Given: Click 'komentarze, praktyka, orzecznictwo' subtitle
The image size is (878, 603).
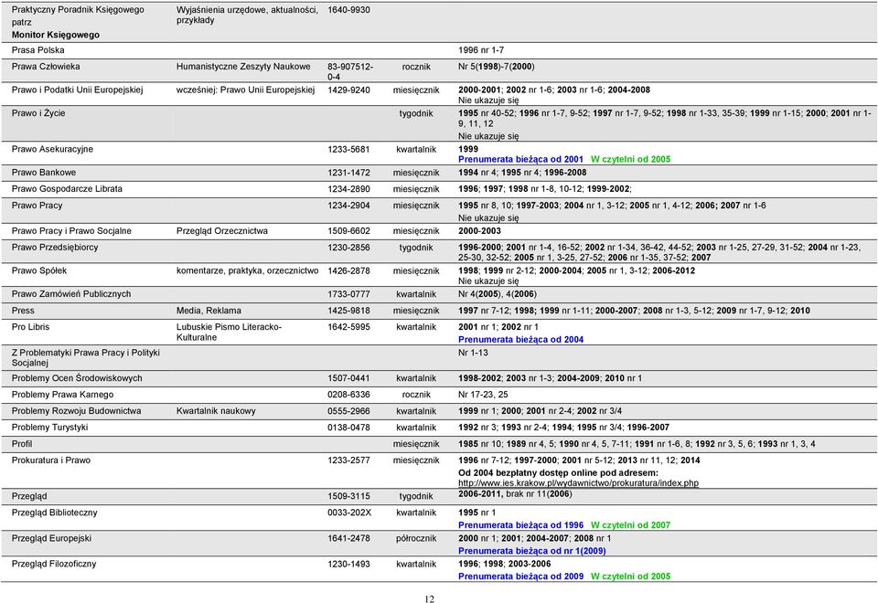Looking at the screenshot, I should point(248,270).
